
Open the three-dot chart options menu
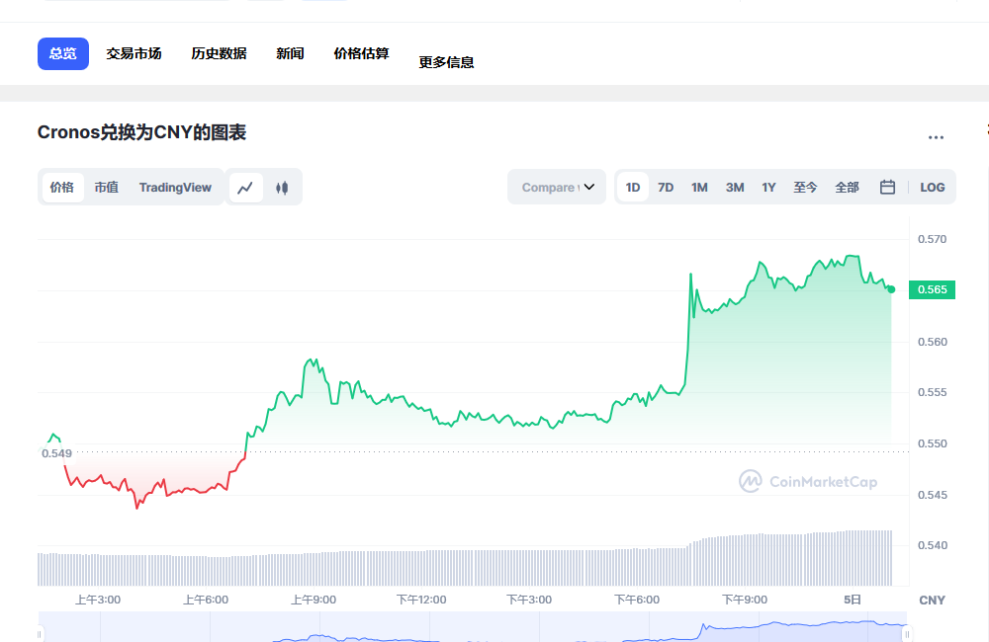936,137
